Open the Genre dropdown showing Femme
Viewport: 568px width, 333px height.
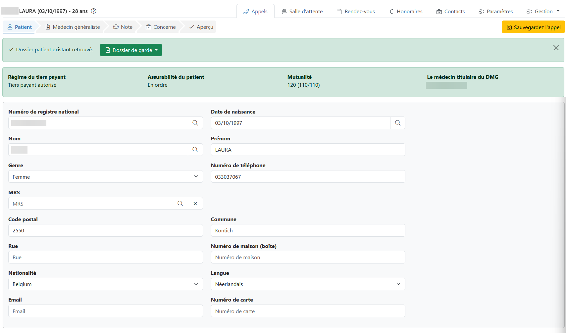pyautogui.click(x=106, y=176)
